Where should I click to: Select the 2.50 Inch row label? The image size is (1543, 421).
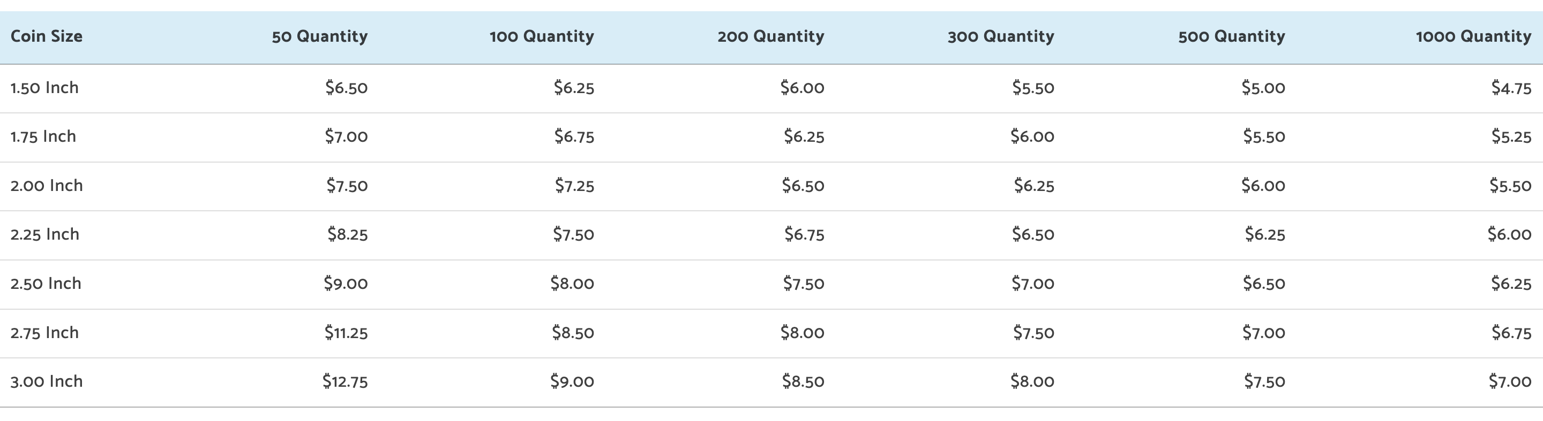tap(46, 284)
